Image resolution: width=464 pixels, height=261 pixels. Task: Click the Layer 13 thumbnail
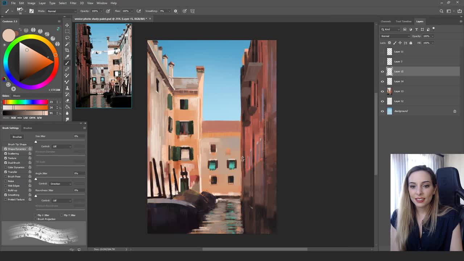pos(389,91)
